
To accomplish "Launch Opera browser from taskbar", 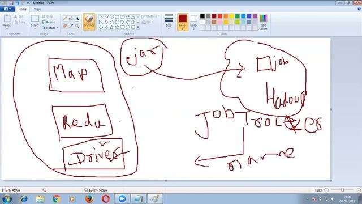I will tap(106, 199).
